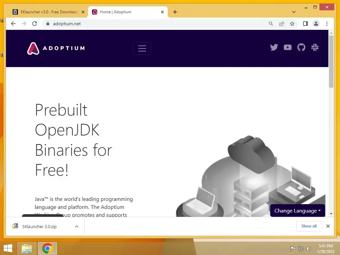This screenshot has height=255, width=340.
Task: Open volume speaker tray icon
Action: [x=308, y=248]
